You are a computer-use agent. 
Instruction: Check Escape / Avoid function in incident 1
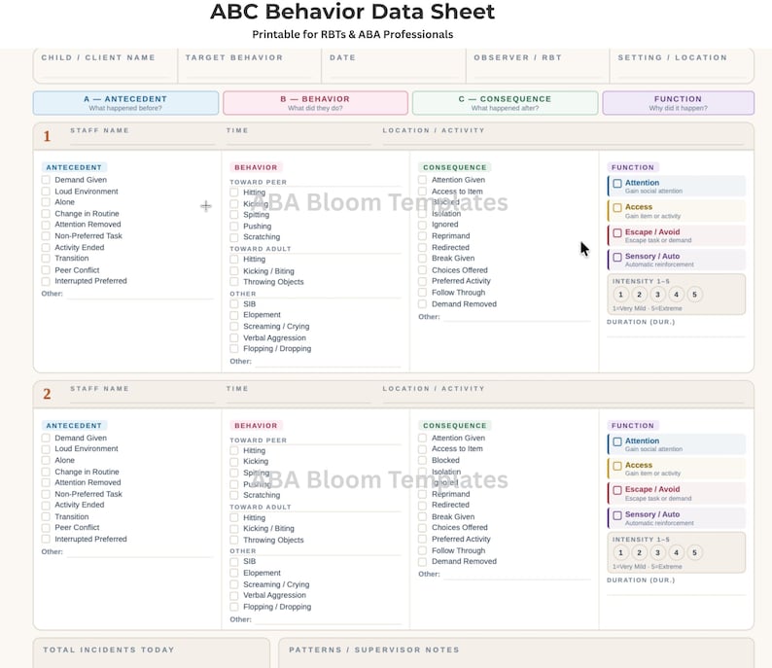[617, 232]
